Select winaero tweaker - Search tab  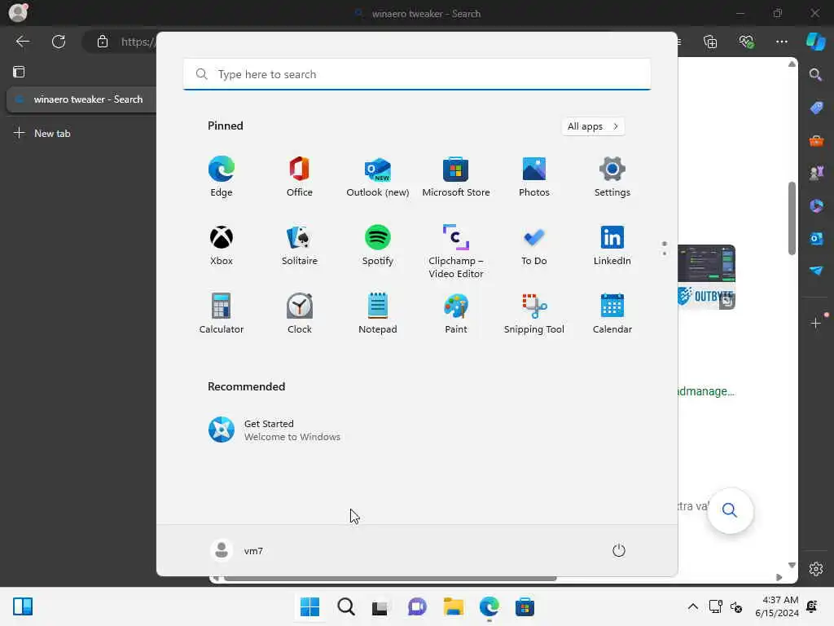point(81,99)
